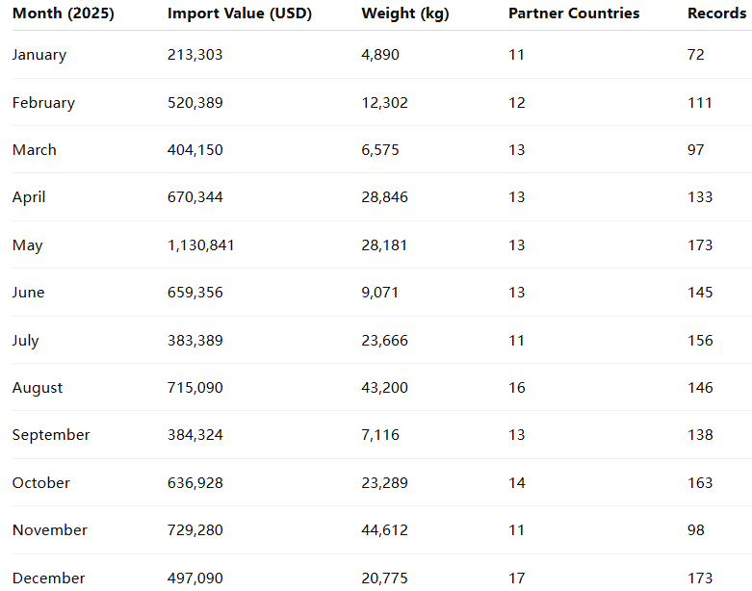The image size is (752, 591).
Task: Click the September month cell
Action: coord(51,435)
